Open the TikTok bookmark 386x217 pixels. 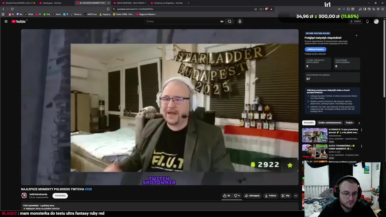29,14
